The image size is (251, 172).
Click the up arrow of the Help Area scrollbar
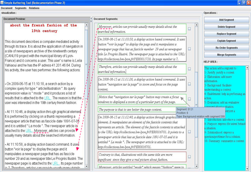point(247,68)
